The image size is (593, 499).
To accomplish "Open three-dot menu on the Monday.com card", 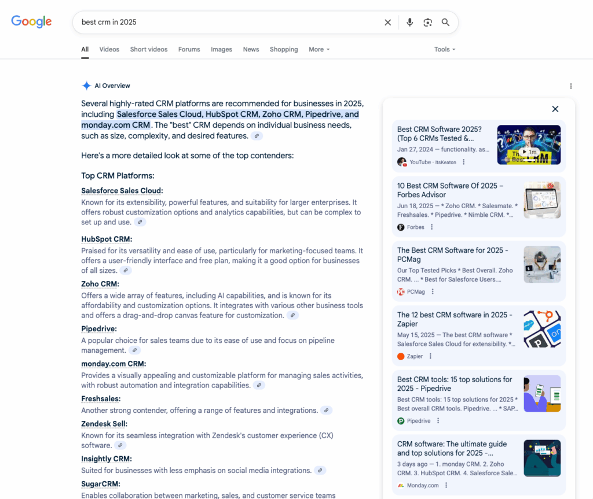I will (446, 485).
